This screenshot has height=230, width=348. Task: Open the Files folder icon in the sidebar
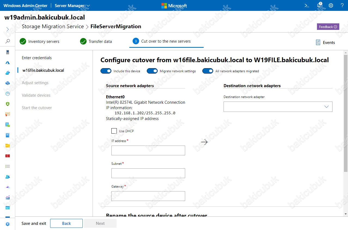tap(8, 146)
